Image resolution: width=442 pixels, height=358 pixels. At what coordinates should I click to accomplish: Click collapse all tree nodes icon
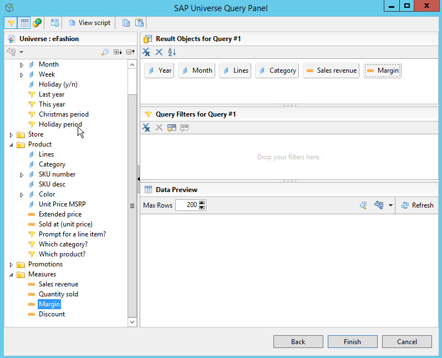(x=130, y=52)
